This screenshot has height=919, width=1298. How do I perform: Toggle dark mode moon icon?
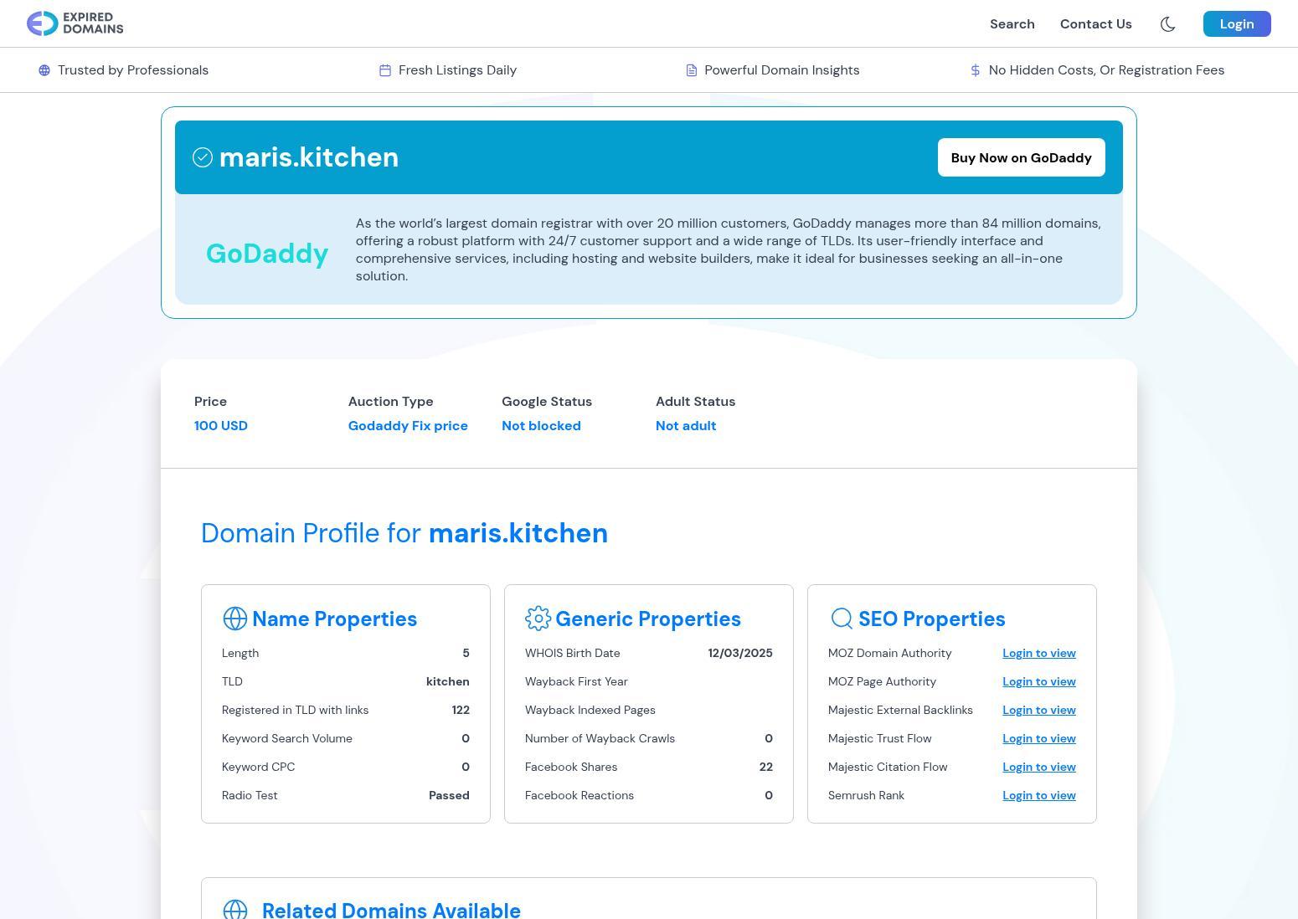(x=1168, y=24)
